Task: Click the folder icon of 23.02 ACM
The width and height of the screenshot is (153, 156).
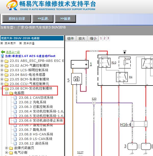Action: pos(6,65)
